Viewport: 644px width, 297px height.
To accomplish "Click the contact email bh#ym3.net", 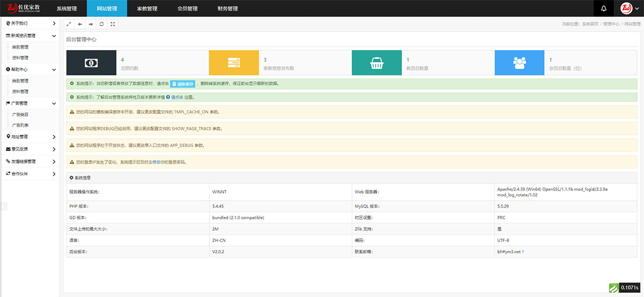I will click(x=509, y=252).
